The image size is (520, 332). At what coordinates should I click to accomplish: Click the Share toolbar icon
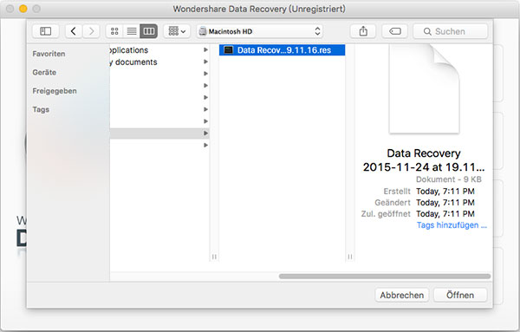363,31
